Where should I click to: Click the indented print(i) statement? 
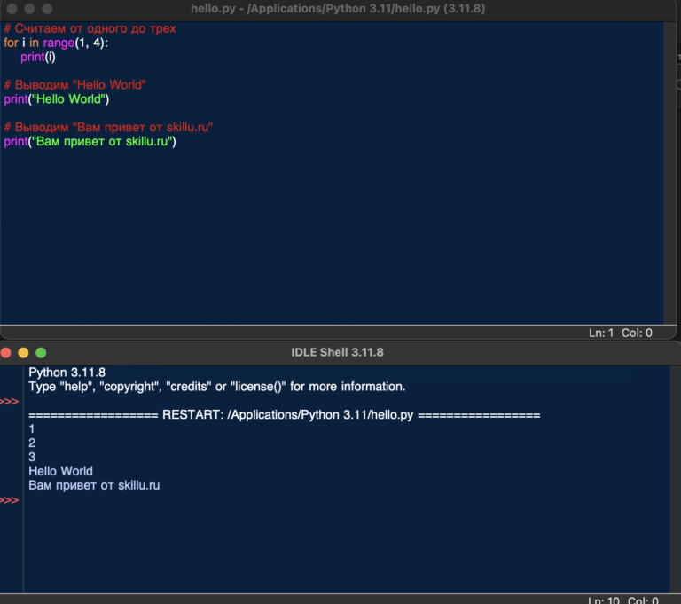(x=38, y=57)
